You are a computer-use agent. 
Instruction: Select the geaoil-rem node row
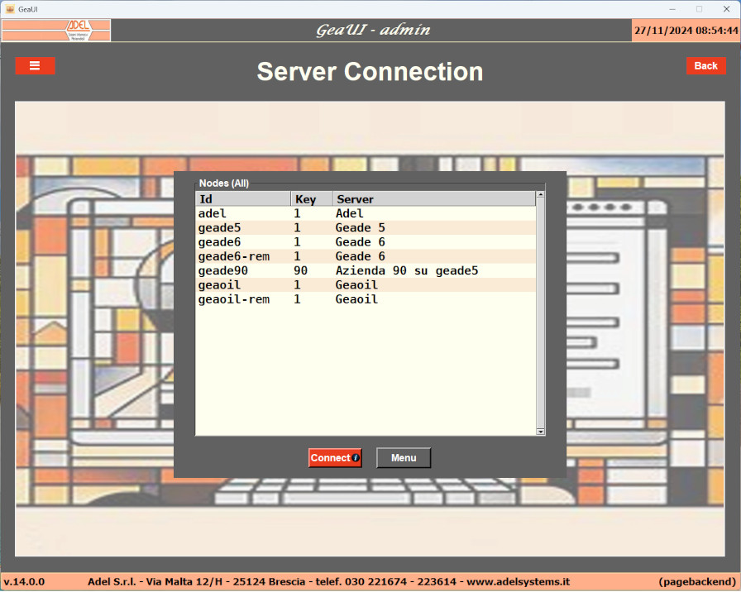pyautogui.click(x=366, y=299)
